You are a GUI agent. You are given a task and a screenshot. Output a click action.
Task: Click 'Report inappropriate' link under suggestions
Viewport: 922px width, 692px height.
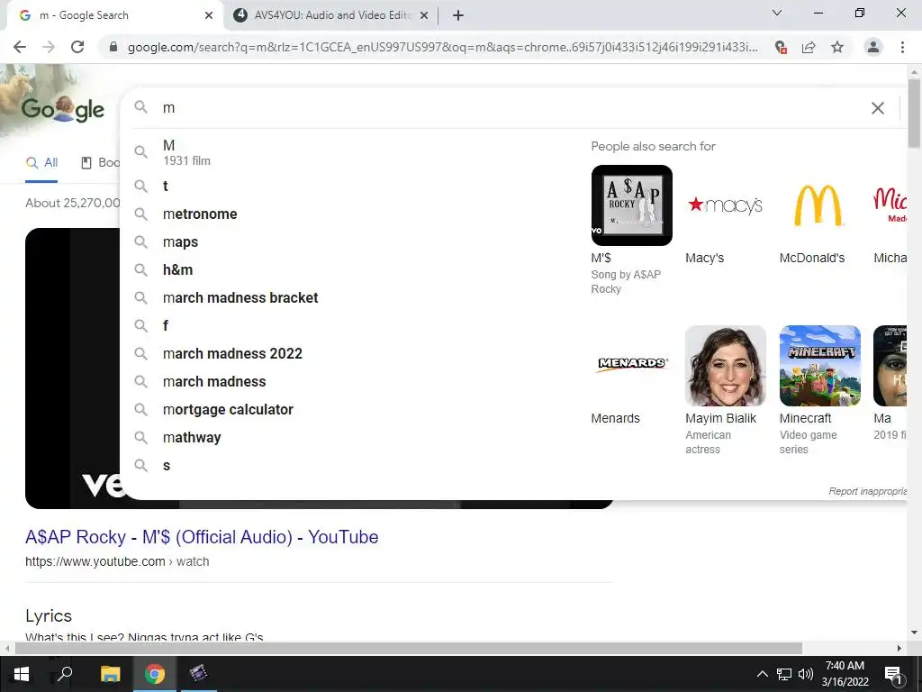(867, 491)
